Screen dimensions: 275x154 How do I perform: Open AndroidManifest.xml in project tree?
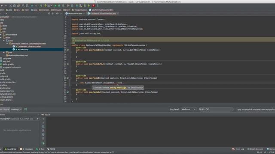[x=17, y=55]
